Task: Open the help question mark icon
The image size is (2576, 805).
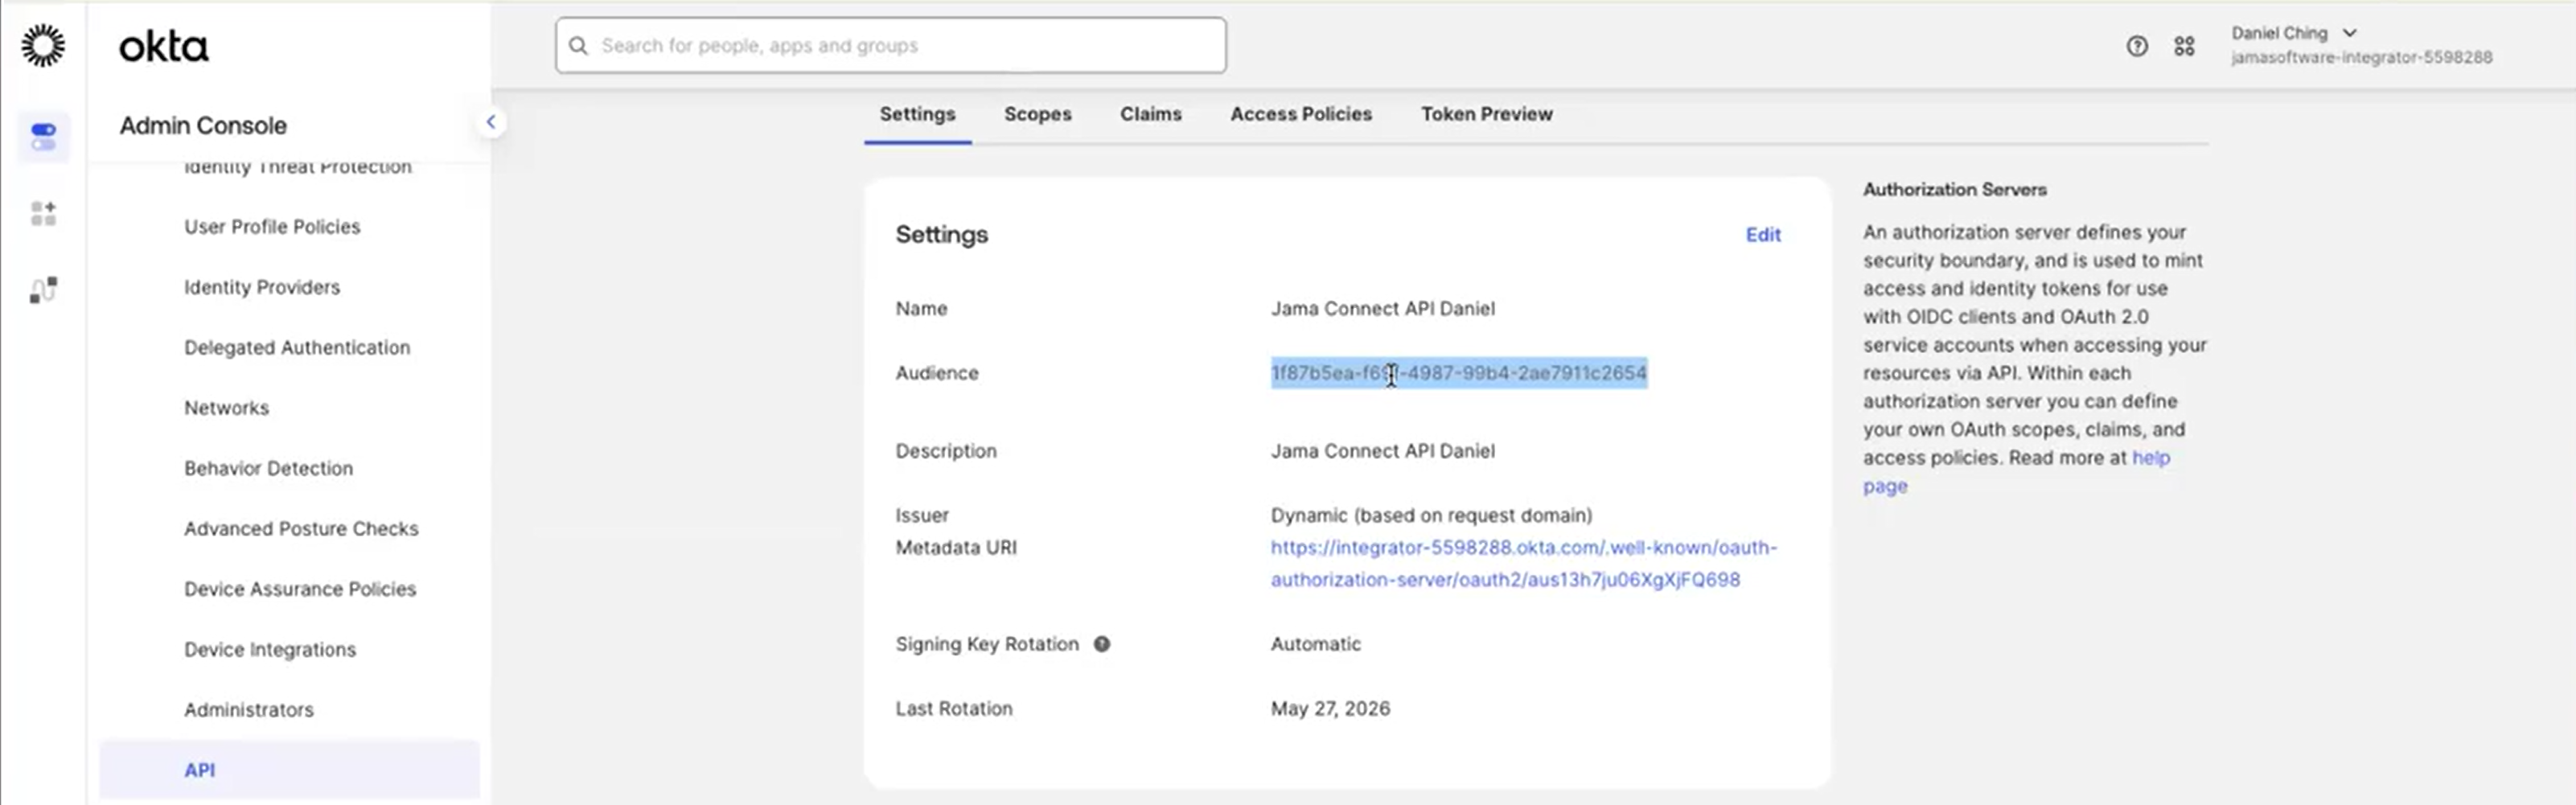Action: pos(2136,46)
